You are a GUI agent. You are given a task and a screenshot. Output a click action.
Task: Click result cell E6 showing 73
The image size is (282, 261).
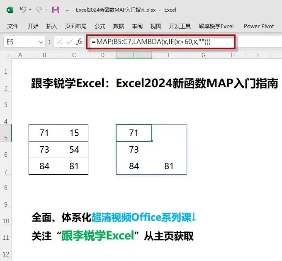[134, 149]
